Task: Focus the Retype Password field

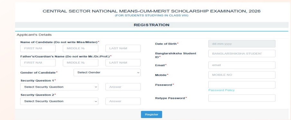Action: (x=242, y=98)
